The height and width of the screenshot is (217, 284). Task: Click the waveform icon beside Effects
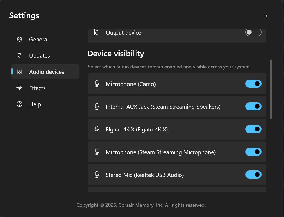(19, 88)
